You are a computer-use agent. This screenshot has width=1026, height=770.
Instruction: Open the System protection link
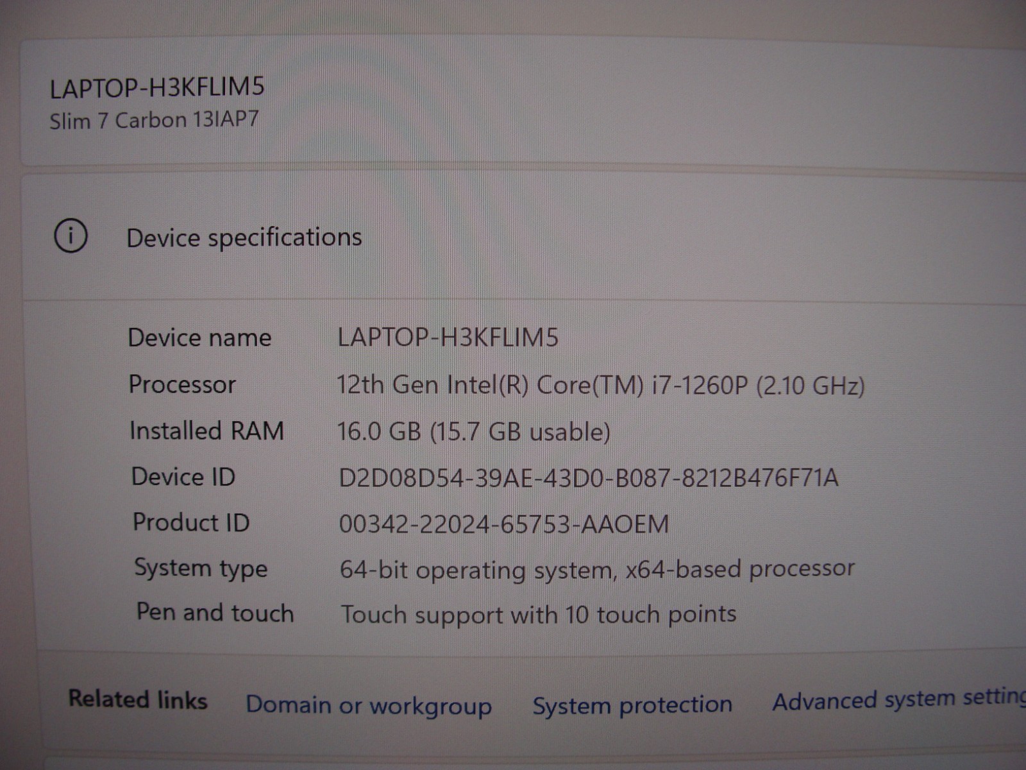click(x=632, y=705)
